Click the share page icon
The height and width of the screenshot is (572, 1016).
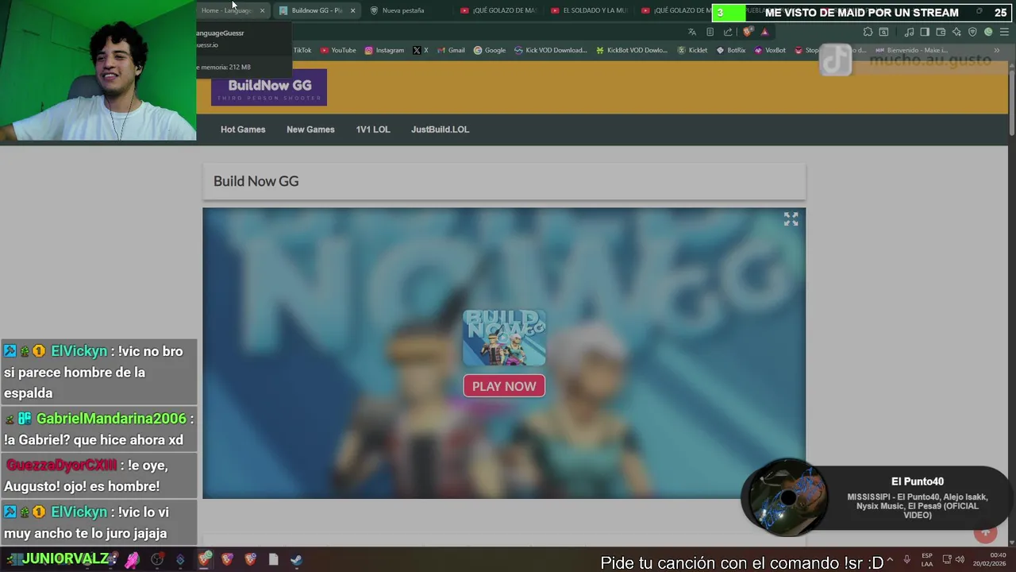tap(728, 32)
